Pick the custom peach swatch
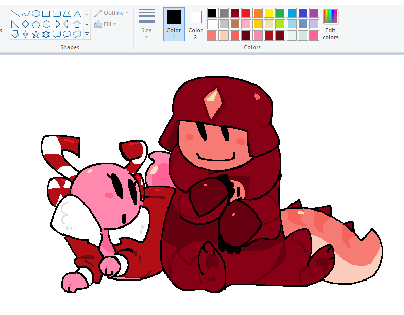 click(224, 36)
